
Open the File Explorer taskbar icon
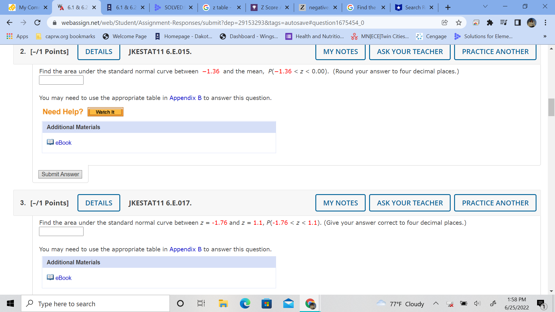click(x=223, y=304)
